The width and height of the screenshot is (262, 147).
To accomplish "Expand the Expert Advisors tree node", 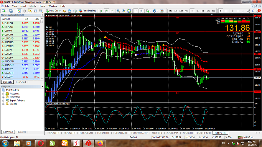I will [x=3, y=101].
